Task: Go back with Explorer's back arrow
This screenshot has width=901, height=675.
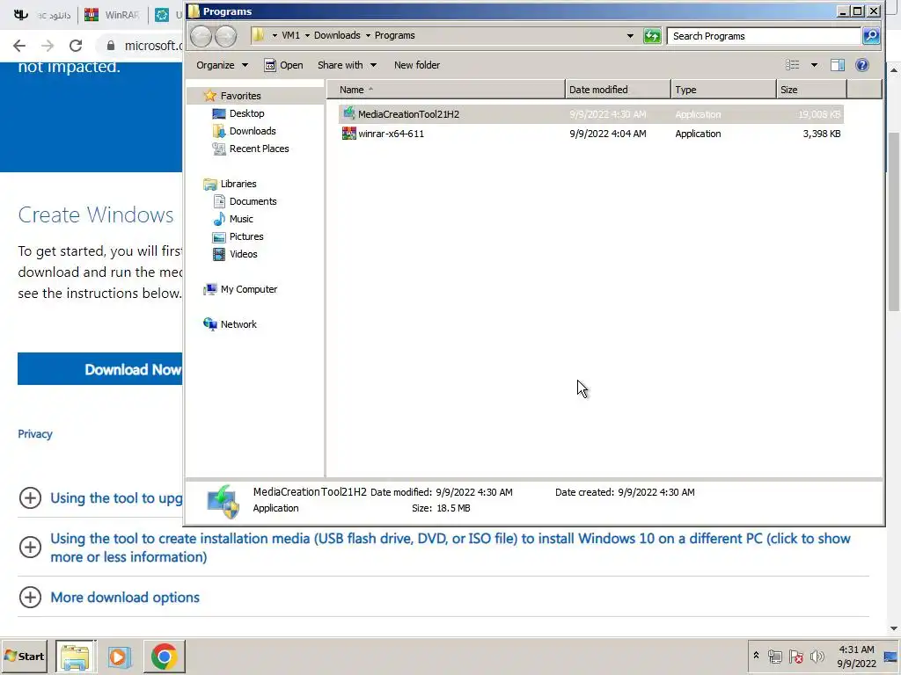Action: coord(201,36)
